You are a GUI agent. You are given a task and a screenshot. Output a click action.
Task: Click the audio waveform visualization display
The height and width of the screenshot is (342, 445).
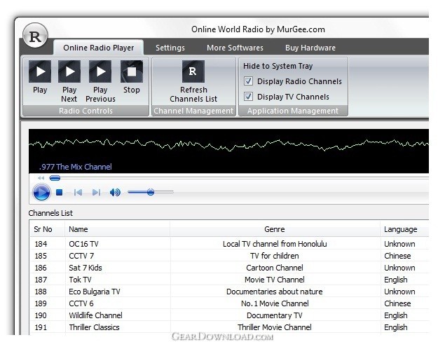point(228,151)
